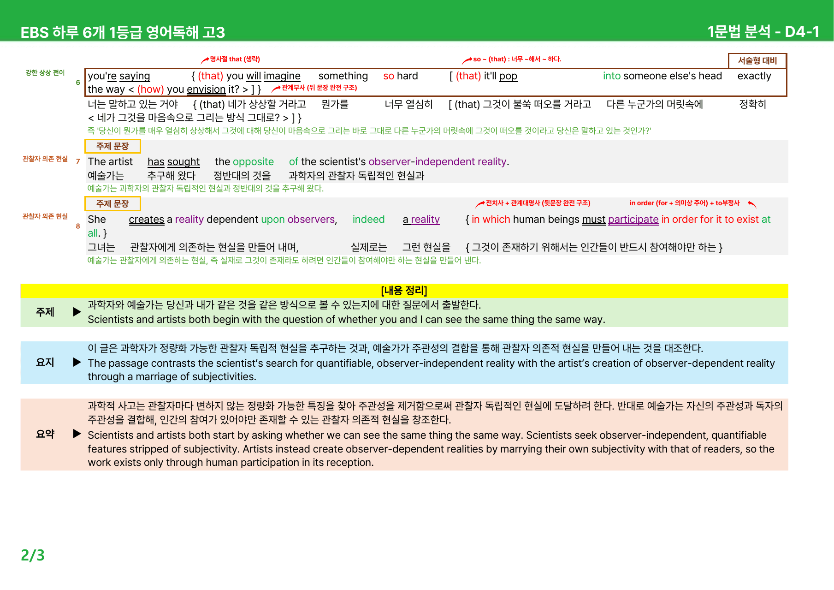Click the underlined purple 'a reality'
Image resolution: width=834 pixels, height=590 pixels.
point(421,220)
